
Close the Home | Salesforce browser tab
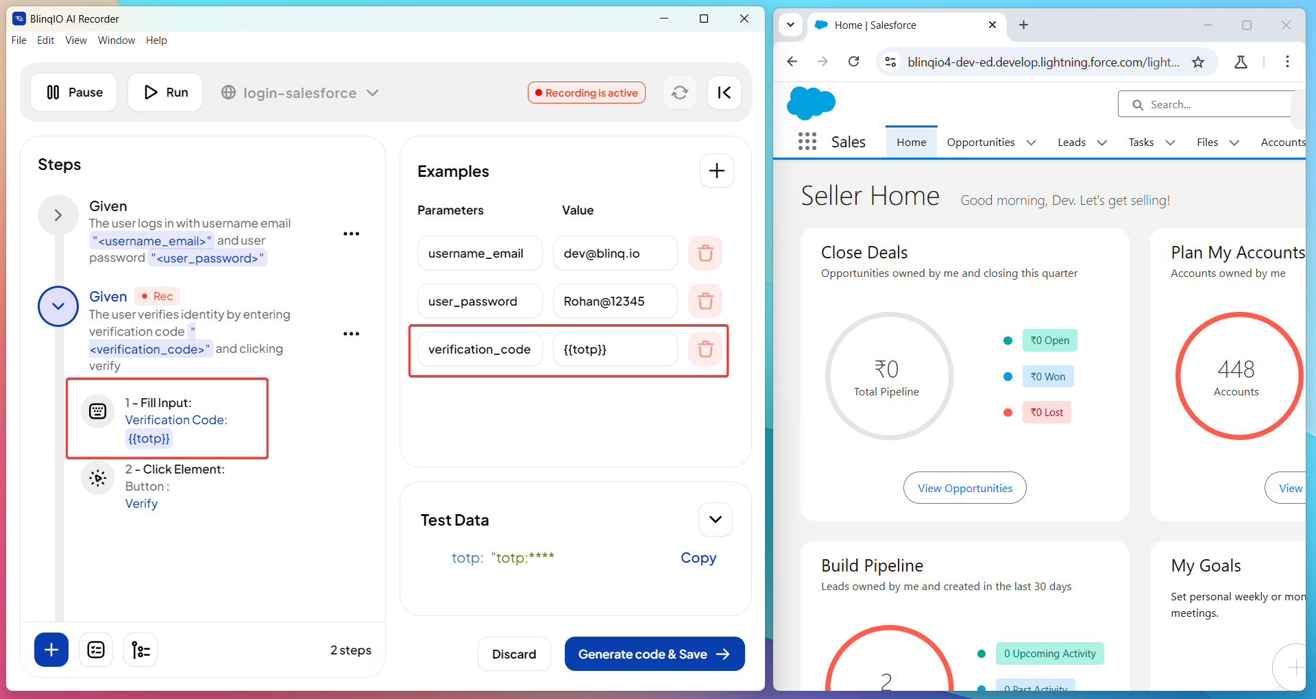992,25
